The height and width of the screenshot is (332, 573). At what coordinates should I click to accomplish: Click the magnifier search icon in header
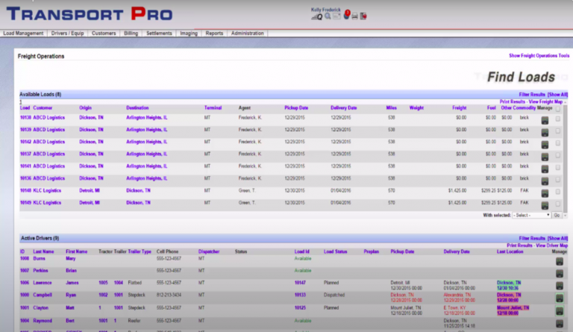pyautogui.click(x=328, y=16)
